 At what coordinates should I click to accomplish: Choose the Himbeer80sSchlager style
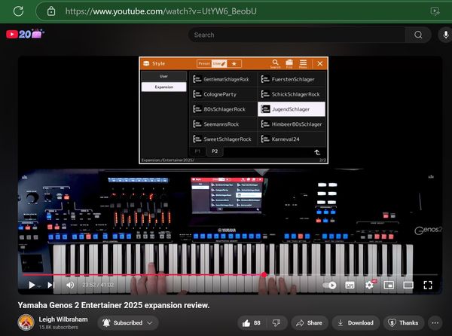pos(292,124)
